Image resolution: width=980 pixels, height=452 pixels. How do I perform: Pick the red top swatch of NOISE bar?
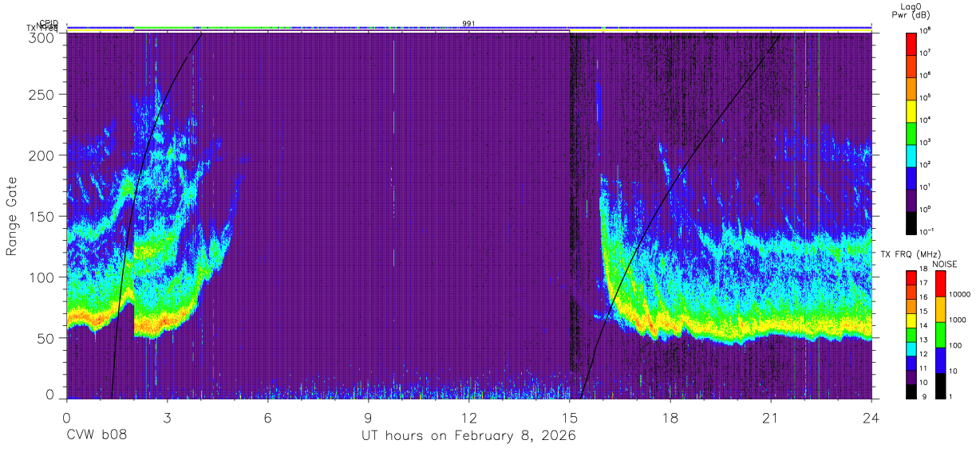[x=940, y=284]
